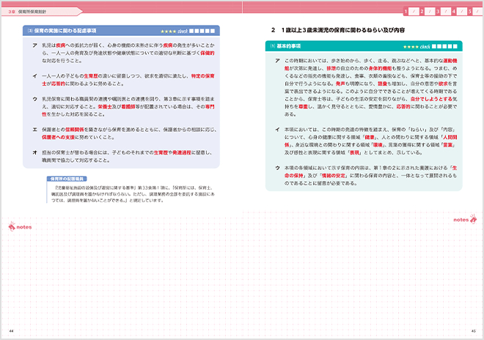Click red keyword '信頼関係'
484x340 pixels.
(74, 130)
